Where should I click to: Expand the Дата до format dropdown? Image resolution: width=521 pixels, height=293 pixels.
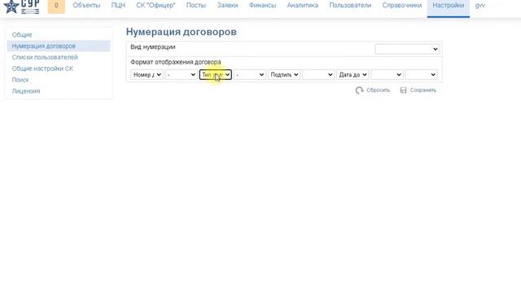click(x=352, y=75)
